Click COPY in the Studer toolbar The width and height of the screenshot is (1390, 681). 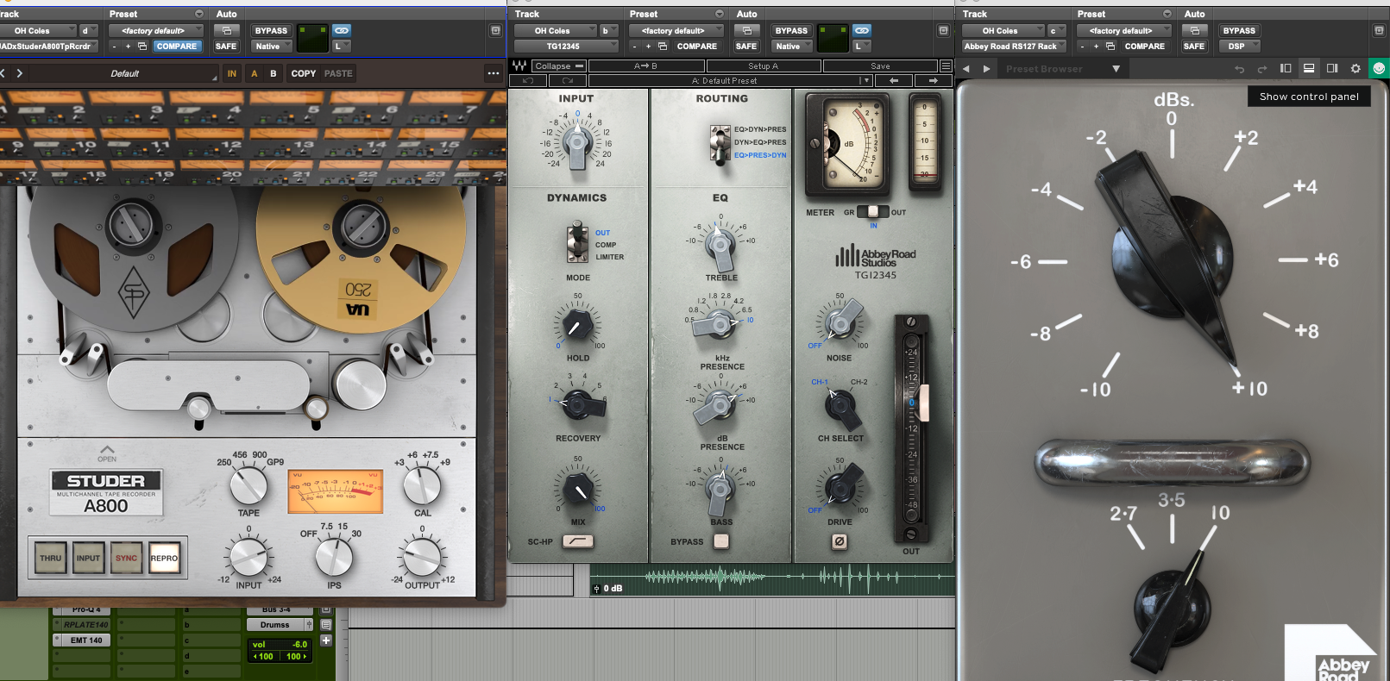pyautogui.click(x=304, y=73)
